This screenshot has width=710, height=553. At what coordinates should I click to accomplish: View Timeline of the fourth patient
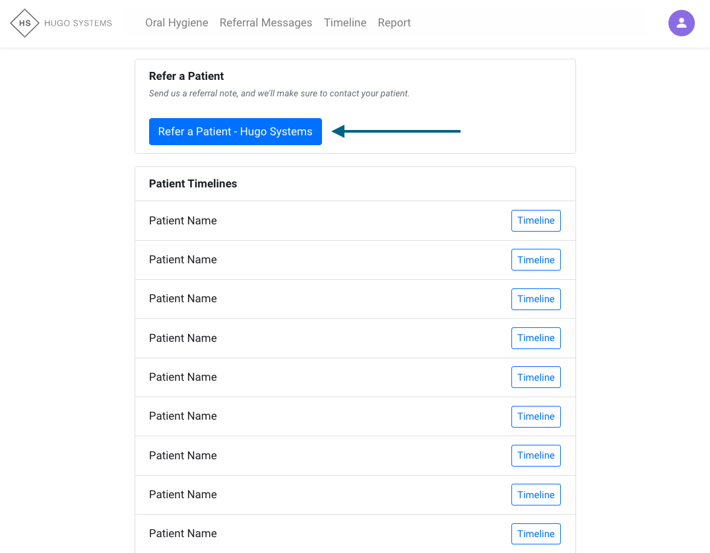click(536, 338)
